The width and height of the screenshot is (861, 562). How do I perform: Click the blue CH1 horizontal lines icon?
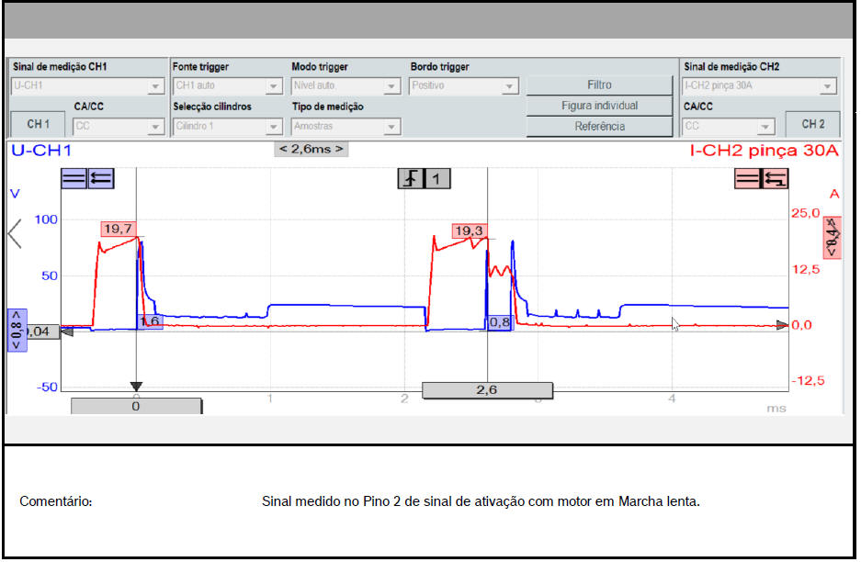[74, 179]
